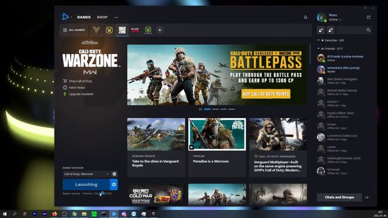Open game settings gear next to Launching

[114, 184]
